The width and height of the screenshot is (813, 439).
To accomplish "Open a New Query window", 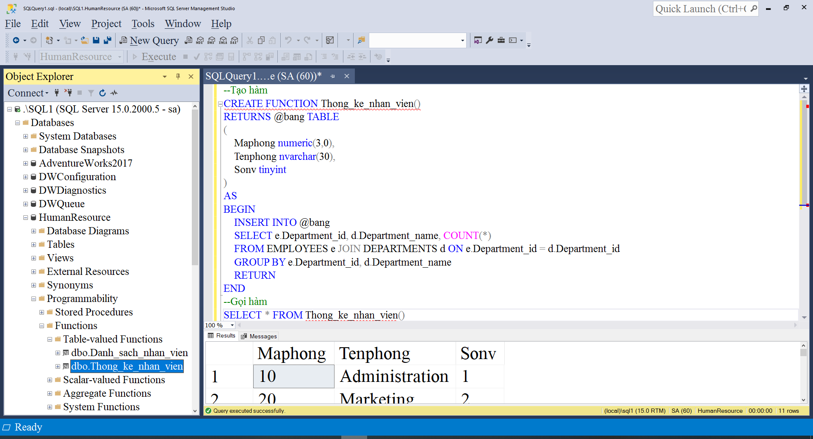I will (x=149, y=40).
